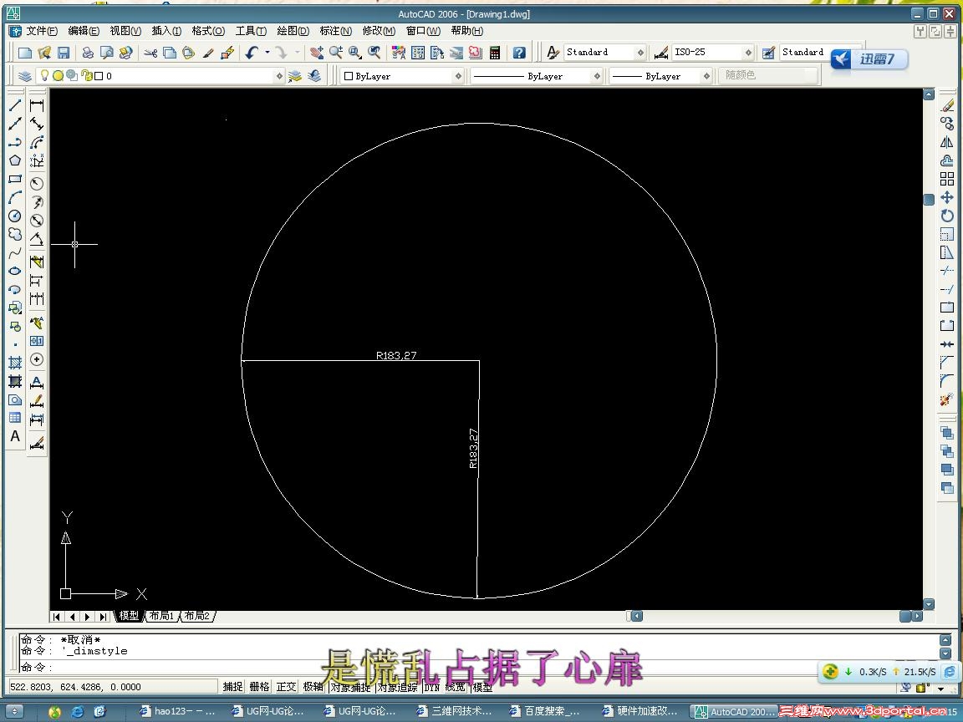Click the Cut scissors icon
This screenshot has width=963, height=722.
[x=150, y=53]
